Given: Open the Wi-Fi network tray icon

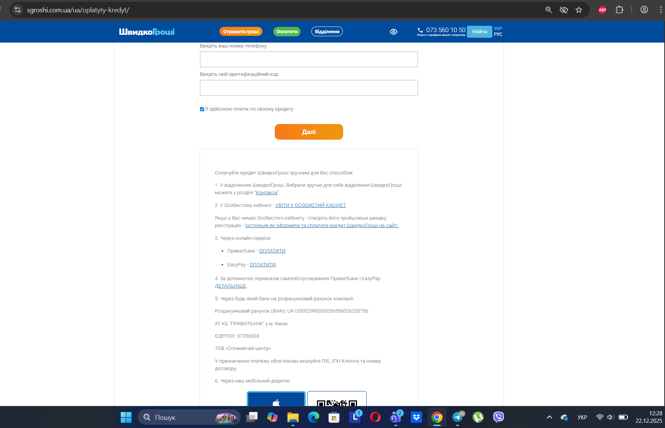Looking at the screenshot, I should pyautogui.click(x=600, y=417).
